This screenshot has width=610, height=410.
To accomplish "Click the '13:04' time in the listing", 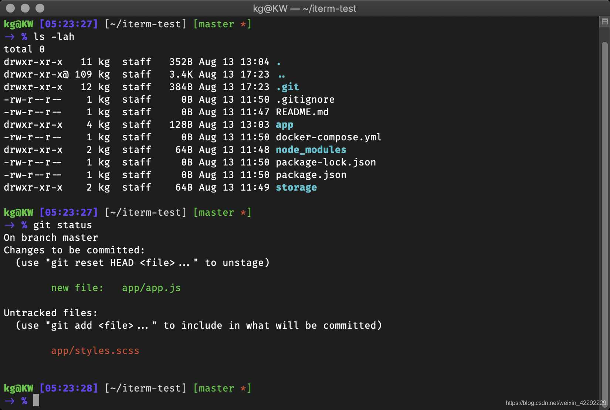I will click(x=255, y=62).
